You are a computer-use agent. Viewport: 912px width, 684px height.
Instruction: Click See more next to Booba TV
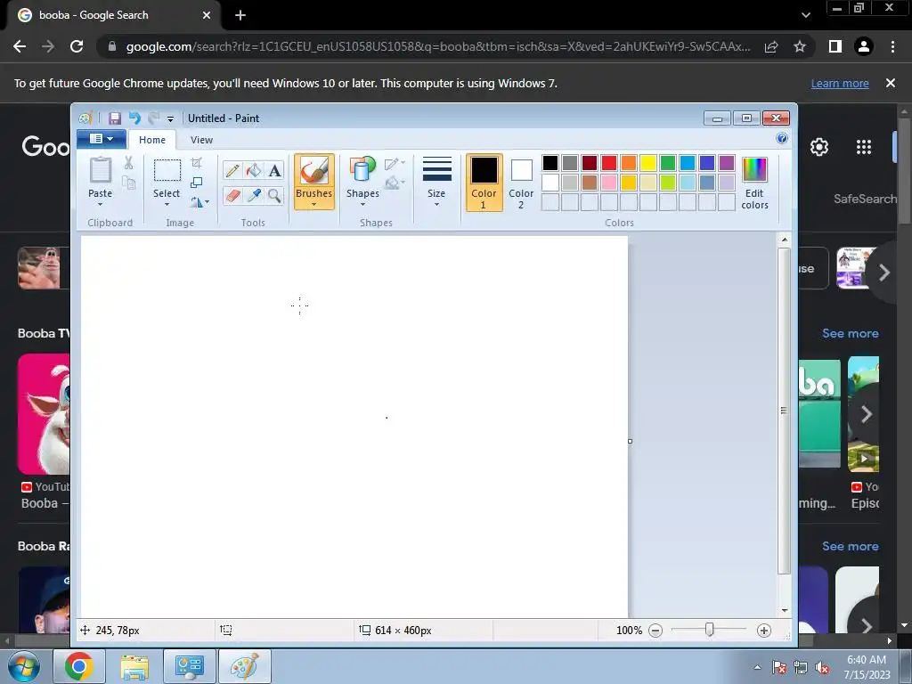click(851, 333)
